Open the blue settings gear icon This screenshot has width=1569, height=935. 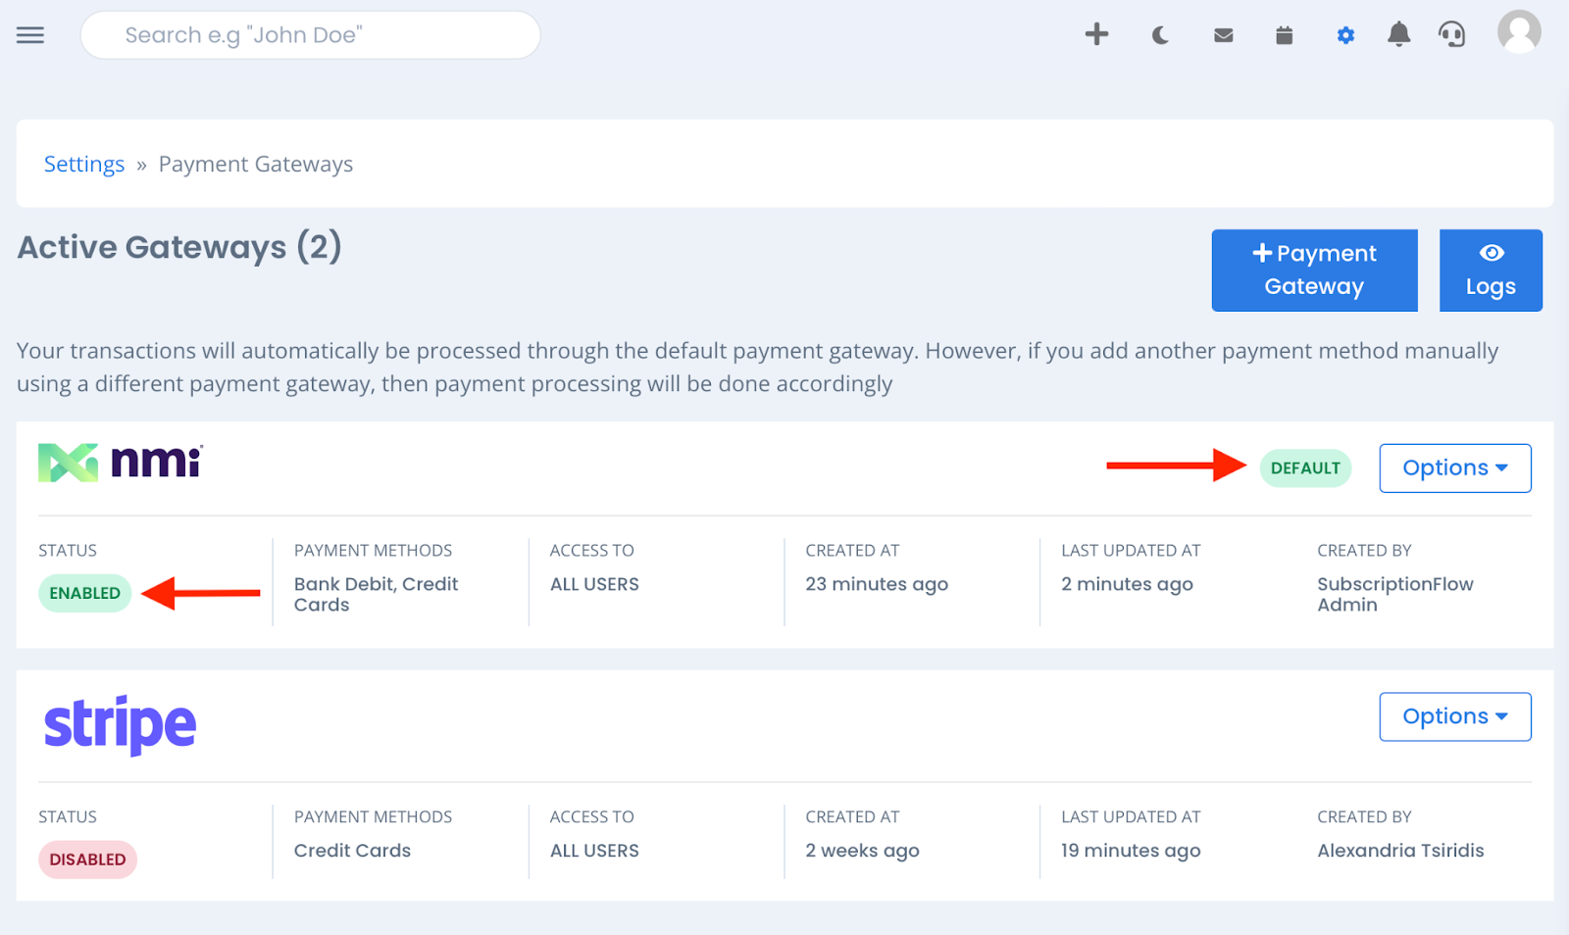[x=1345, y=35]
